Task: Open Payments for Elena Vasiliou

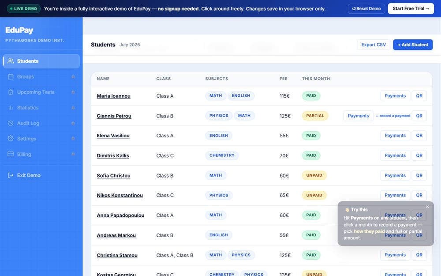Action: [x=395, y=136]
